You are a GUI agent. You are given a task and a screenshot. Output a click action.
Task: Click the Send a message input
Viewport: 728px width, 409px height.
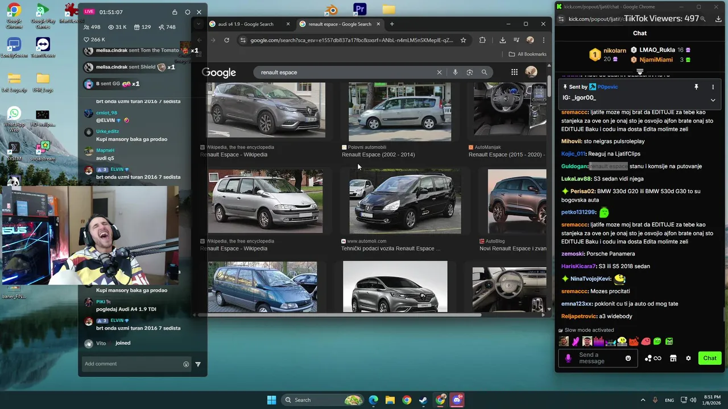[599, 358]
